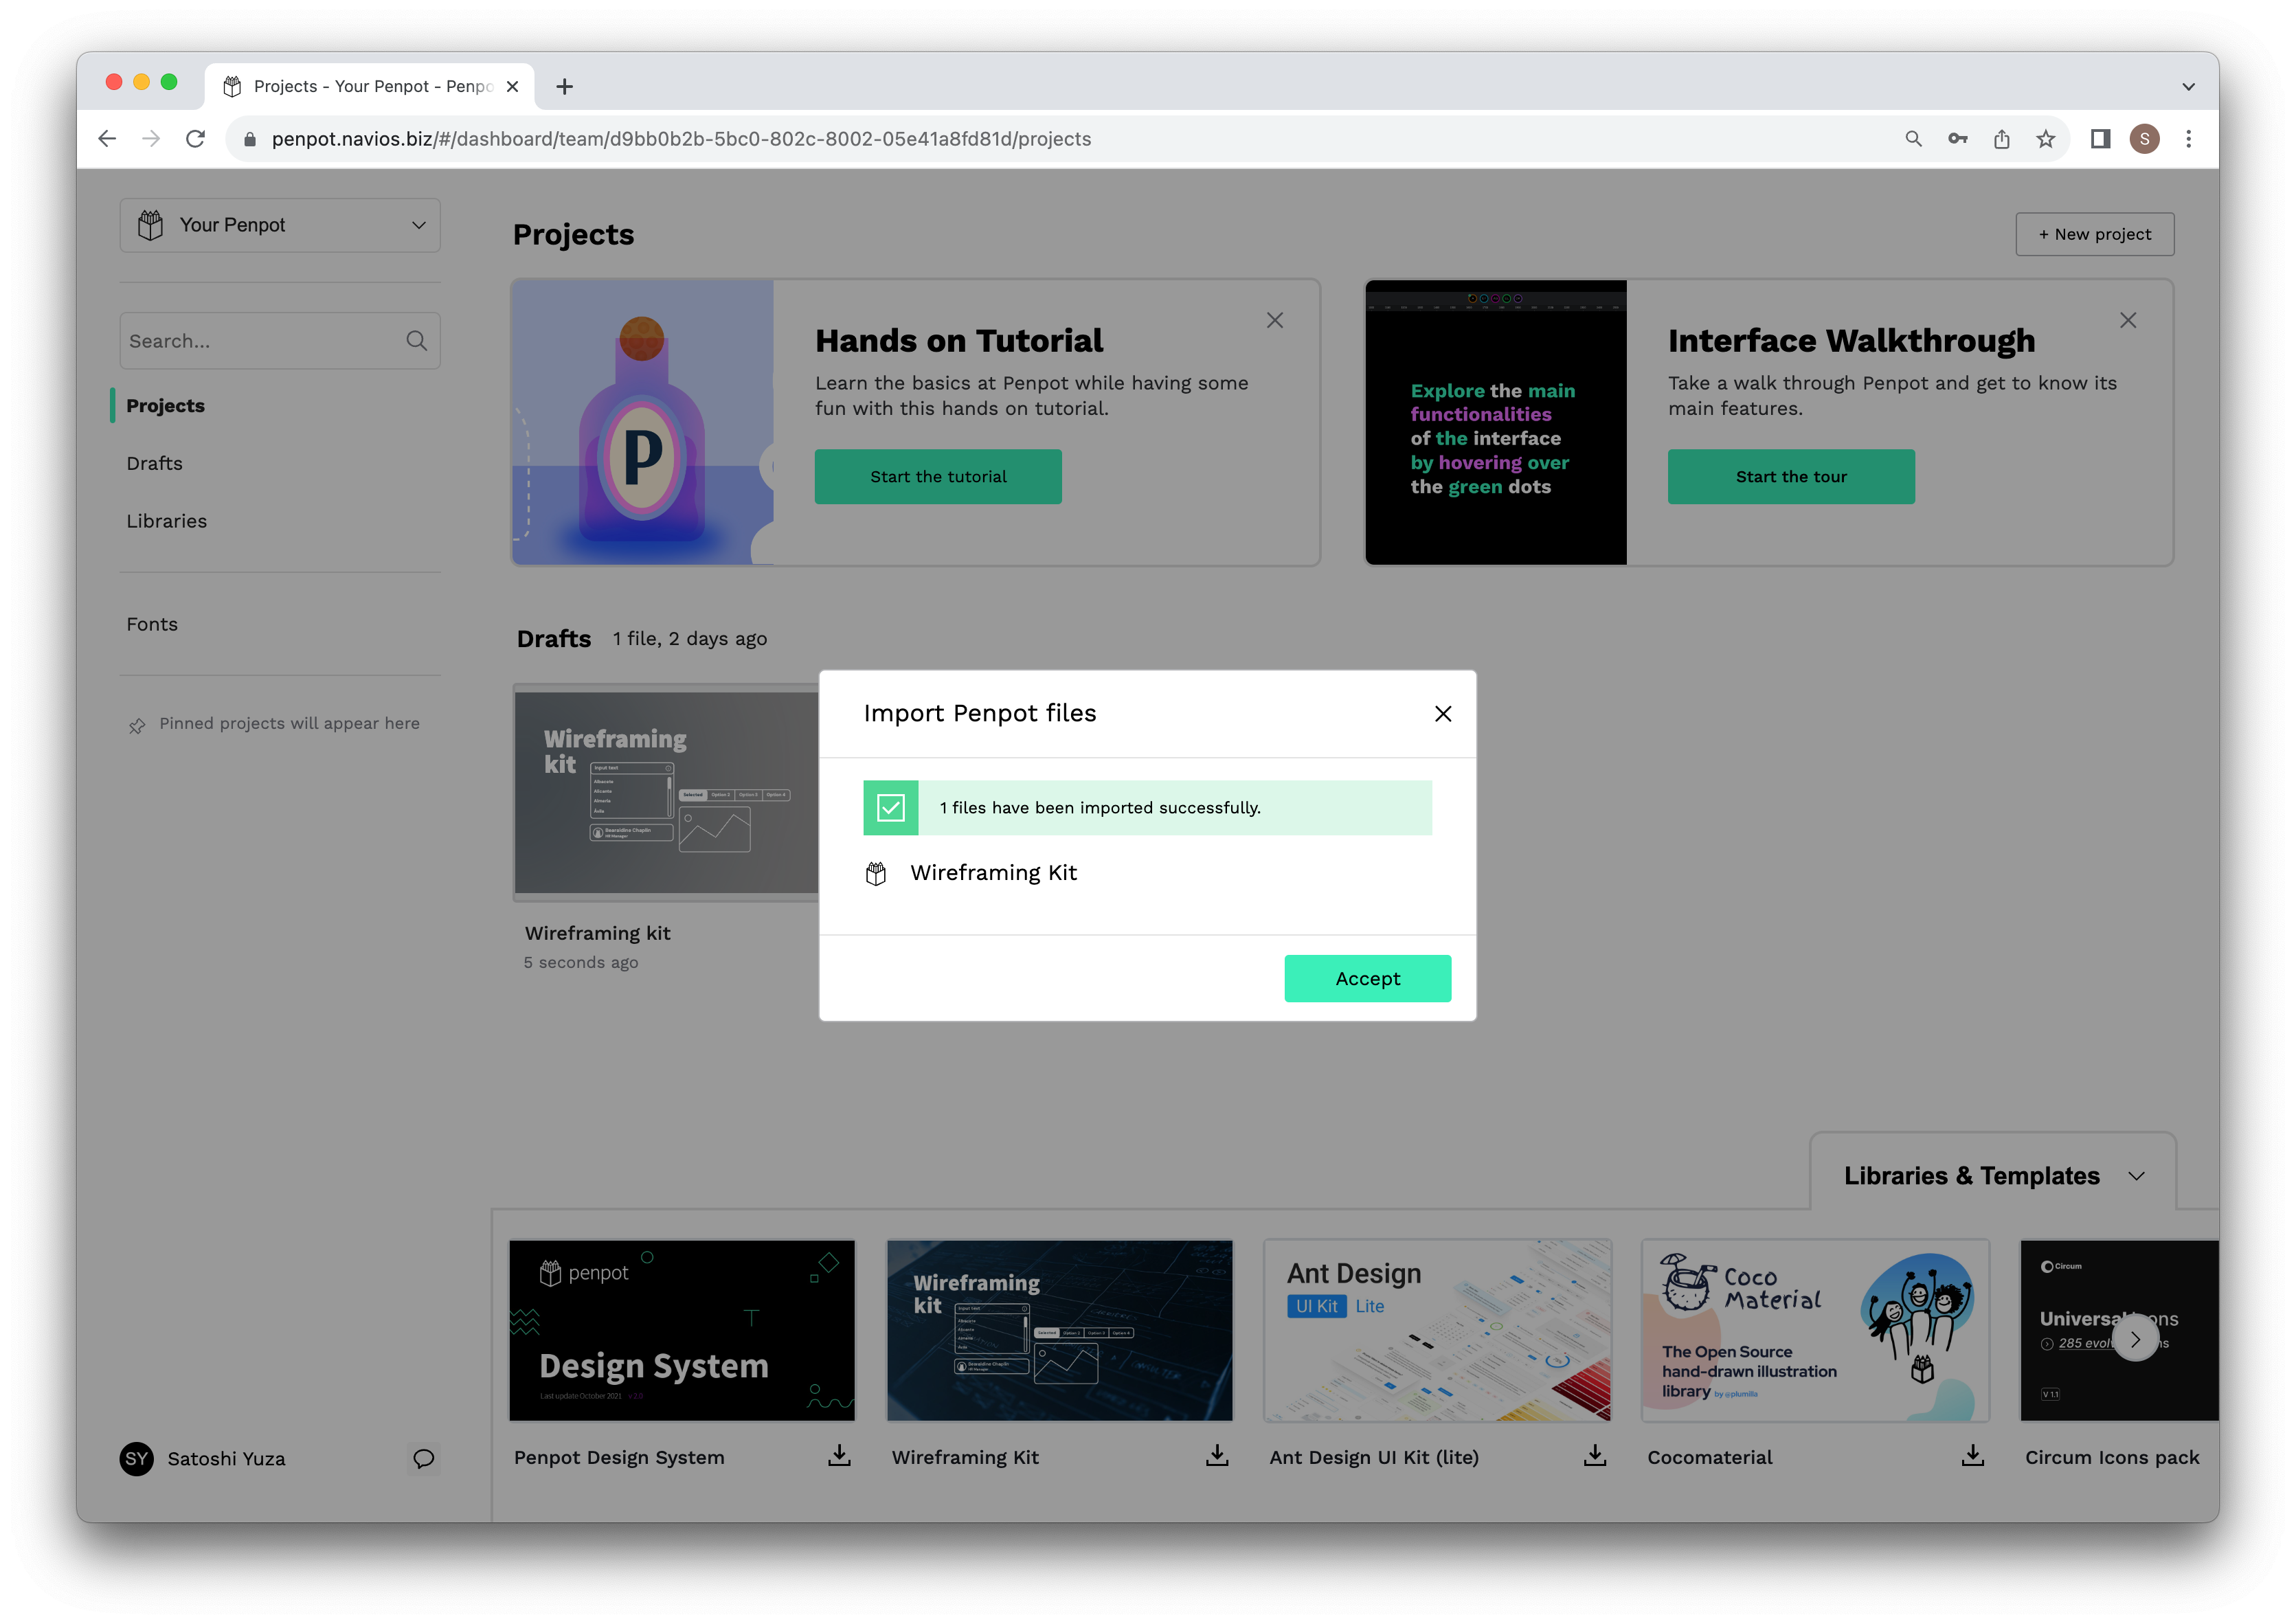Click Start the tour button
Image resolution: width=2296 pixels, height=1624 pixels.
click(x=1790, y=476)
